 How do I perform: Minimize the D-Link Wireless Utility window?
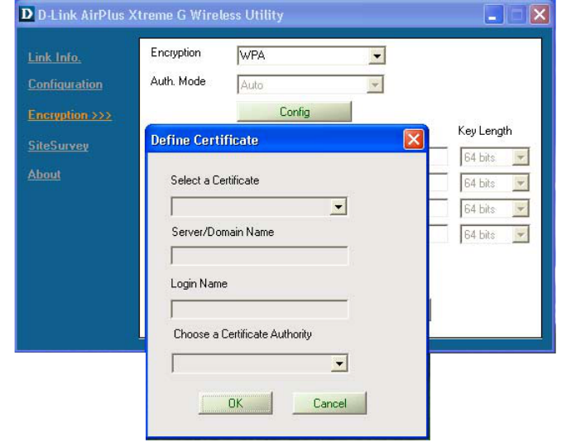click(493, 15)
